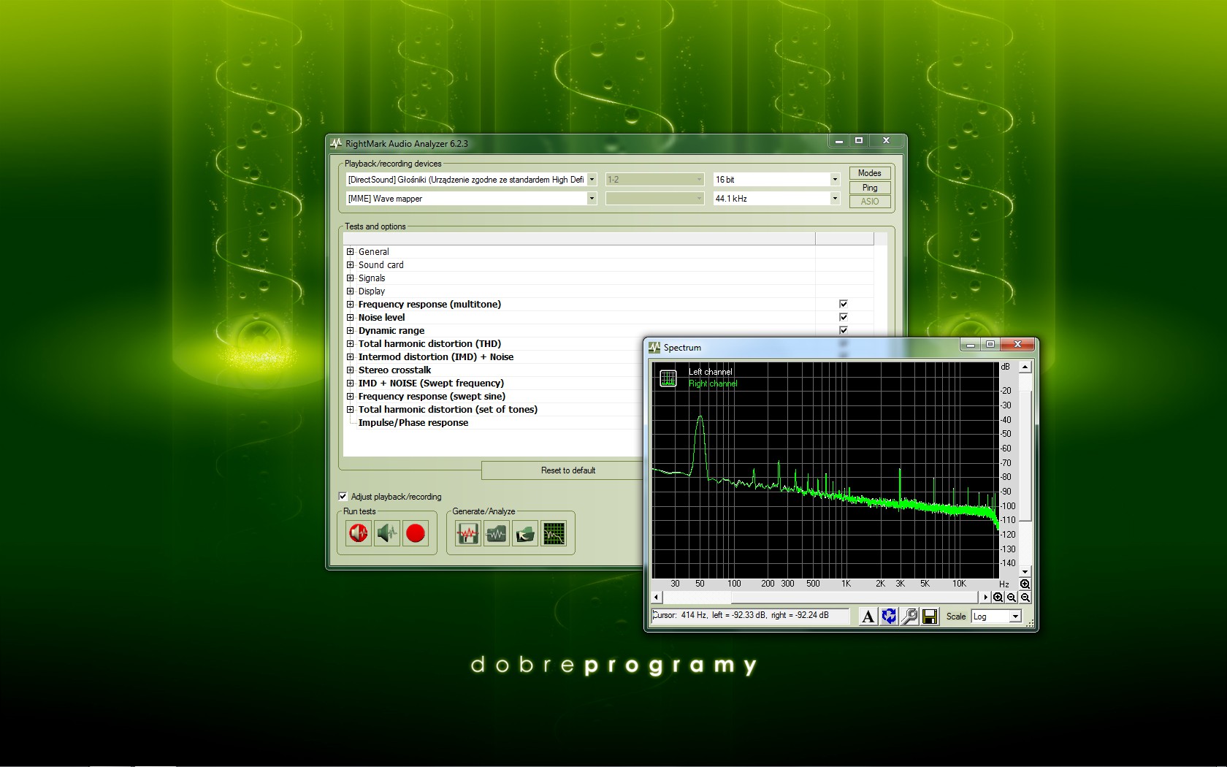The height and width of the screenshot is (767, 1227).
Task: Open the Scale Log dropdown
Action: point(1014,617)
